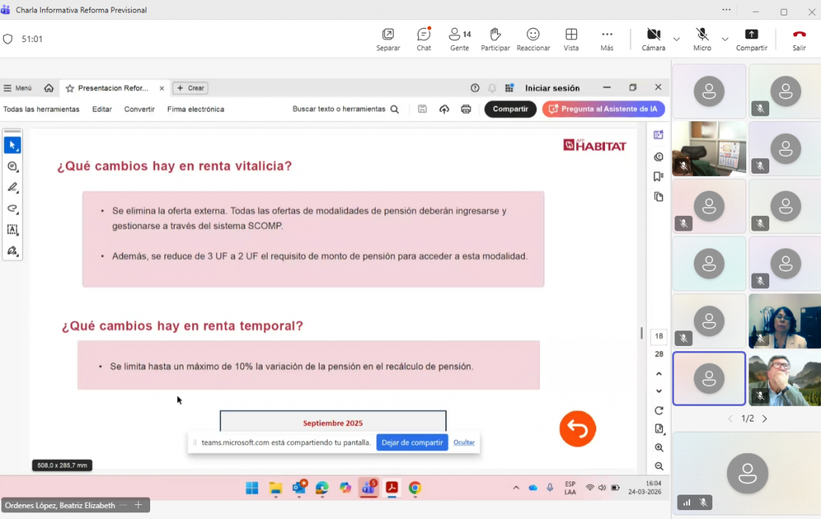The image size is (821, 519).
Task: Toggle the Cámara on or off
Action: click(653, 38)
